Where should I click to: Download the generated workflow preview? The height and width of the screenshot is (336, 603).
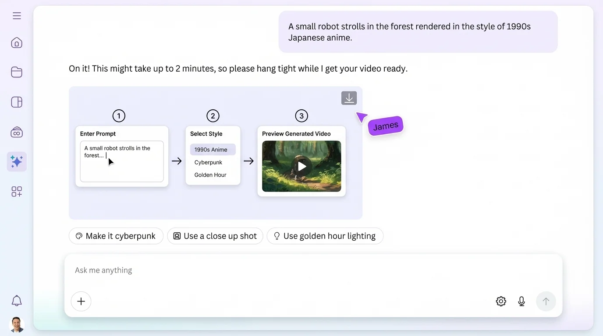pos(349,98)
